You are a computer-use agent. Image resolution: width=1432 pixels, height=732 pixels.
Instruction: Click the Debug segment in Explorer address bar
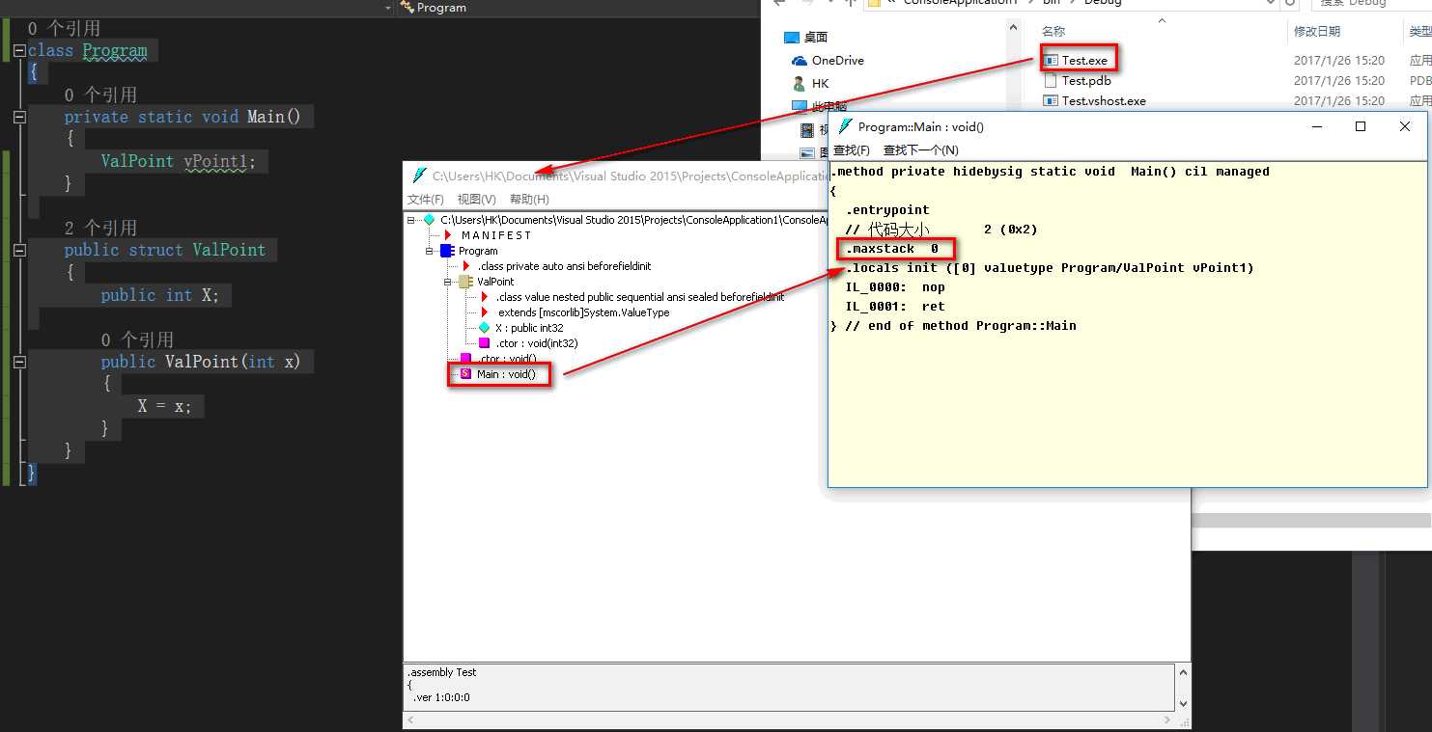(1103, 4)
